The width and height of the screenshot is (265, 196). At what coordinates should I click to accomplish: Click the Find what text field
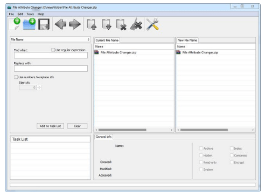coord(51,55)
